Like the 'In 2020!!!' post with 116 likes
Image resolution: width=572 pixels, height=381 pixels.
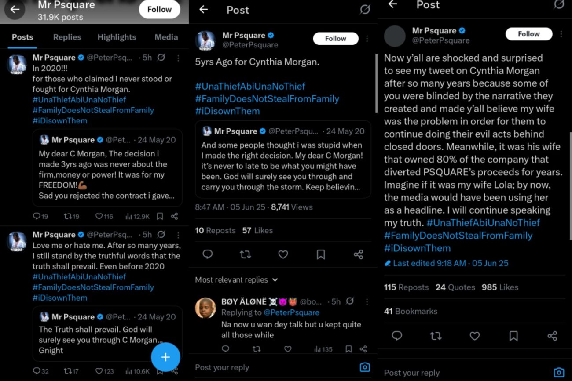[104, 216]
